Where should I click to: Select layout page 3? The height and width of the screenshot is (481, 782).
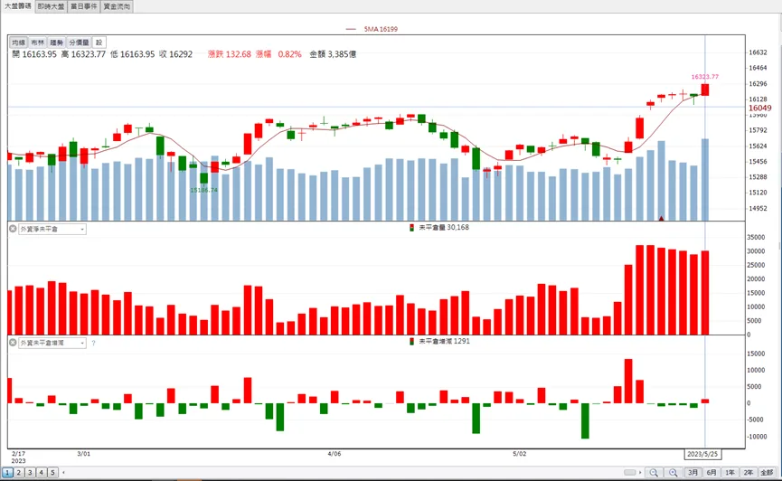pyautogui.click(x=30, y=472)
